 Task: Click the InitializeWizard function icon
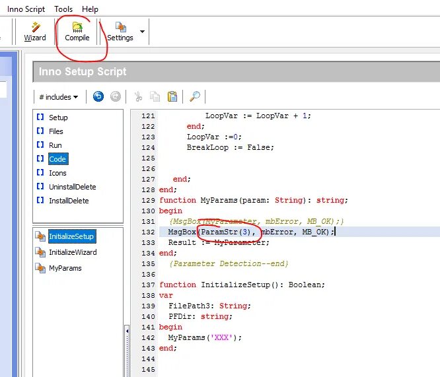pos(40,252)
